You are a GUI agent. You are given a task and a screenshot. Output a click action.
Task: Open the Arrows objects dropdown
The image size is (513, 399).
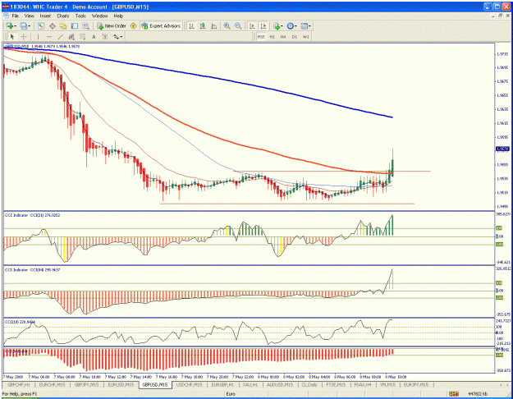point(117,37)
